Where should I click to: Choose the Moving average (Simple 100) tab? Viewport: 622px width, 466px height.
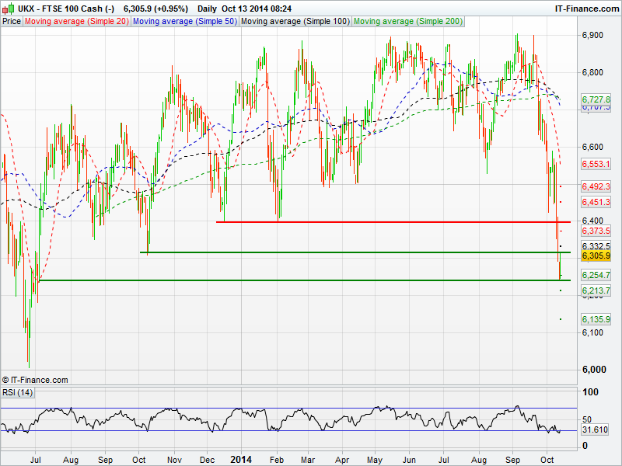(294, 22)
